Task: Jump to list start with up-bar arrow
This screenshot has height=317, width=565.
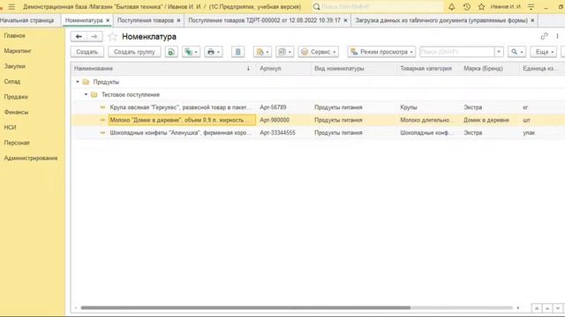Action: point(537,308)
